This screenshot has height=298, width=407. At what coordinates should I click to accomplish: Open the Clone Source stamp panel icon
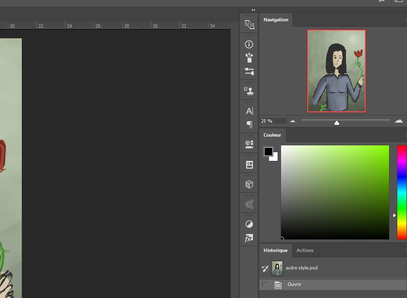click(x=249, y=91)
